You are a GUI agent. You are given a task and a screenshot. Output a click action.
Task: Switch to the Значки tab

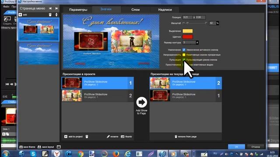(106, 9)
